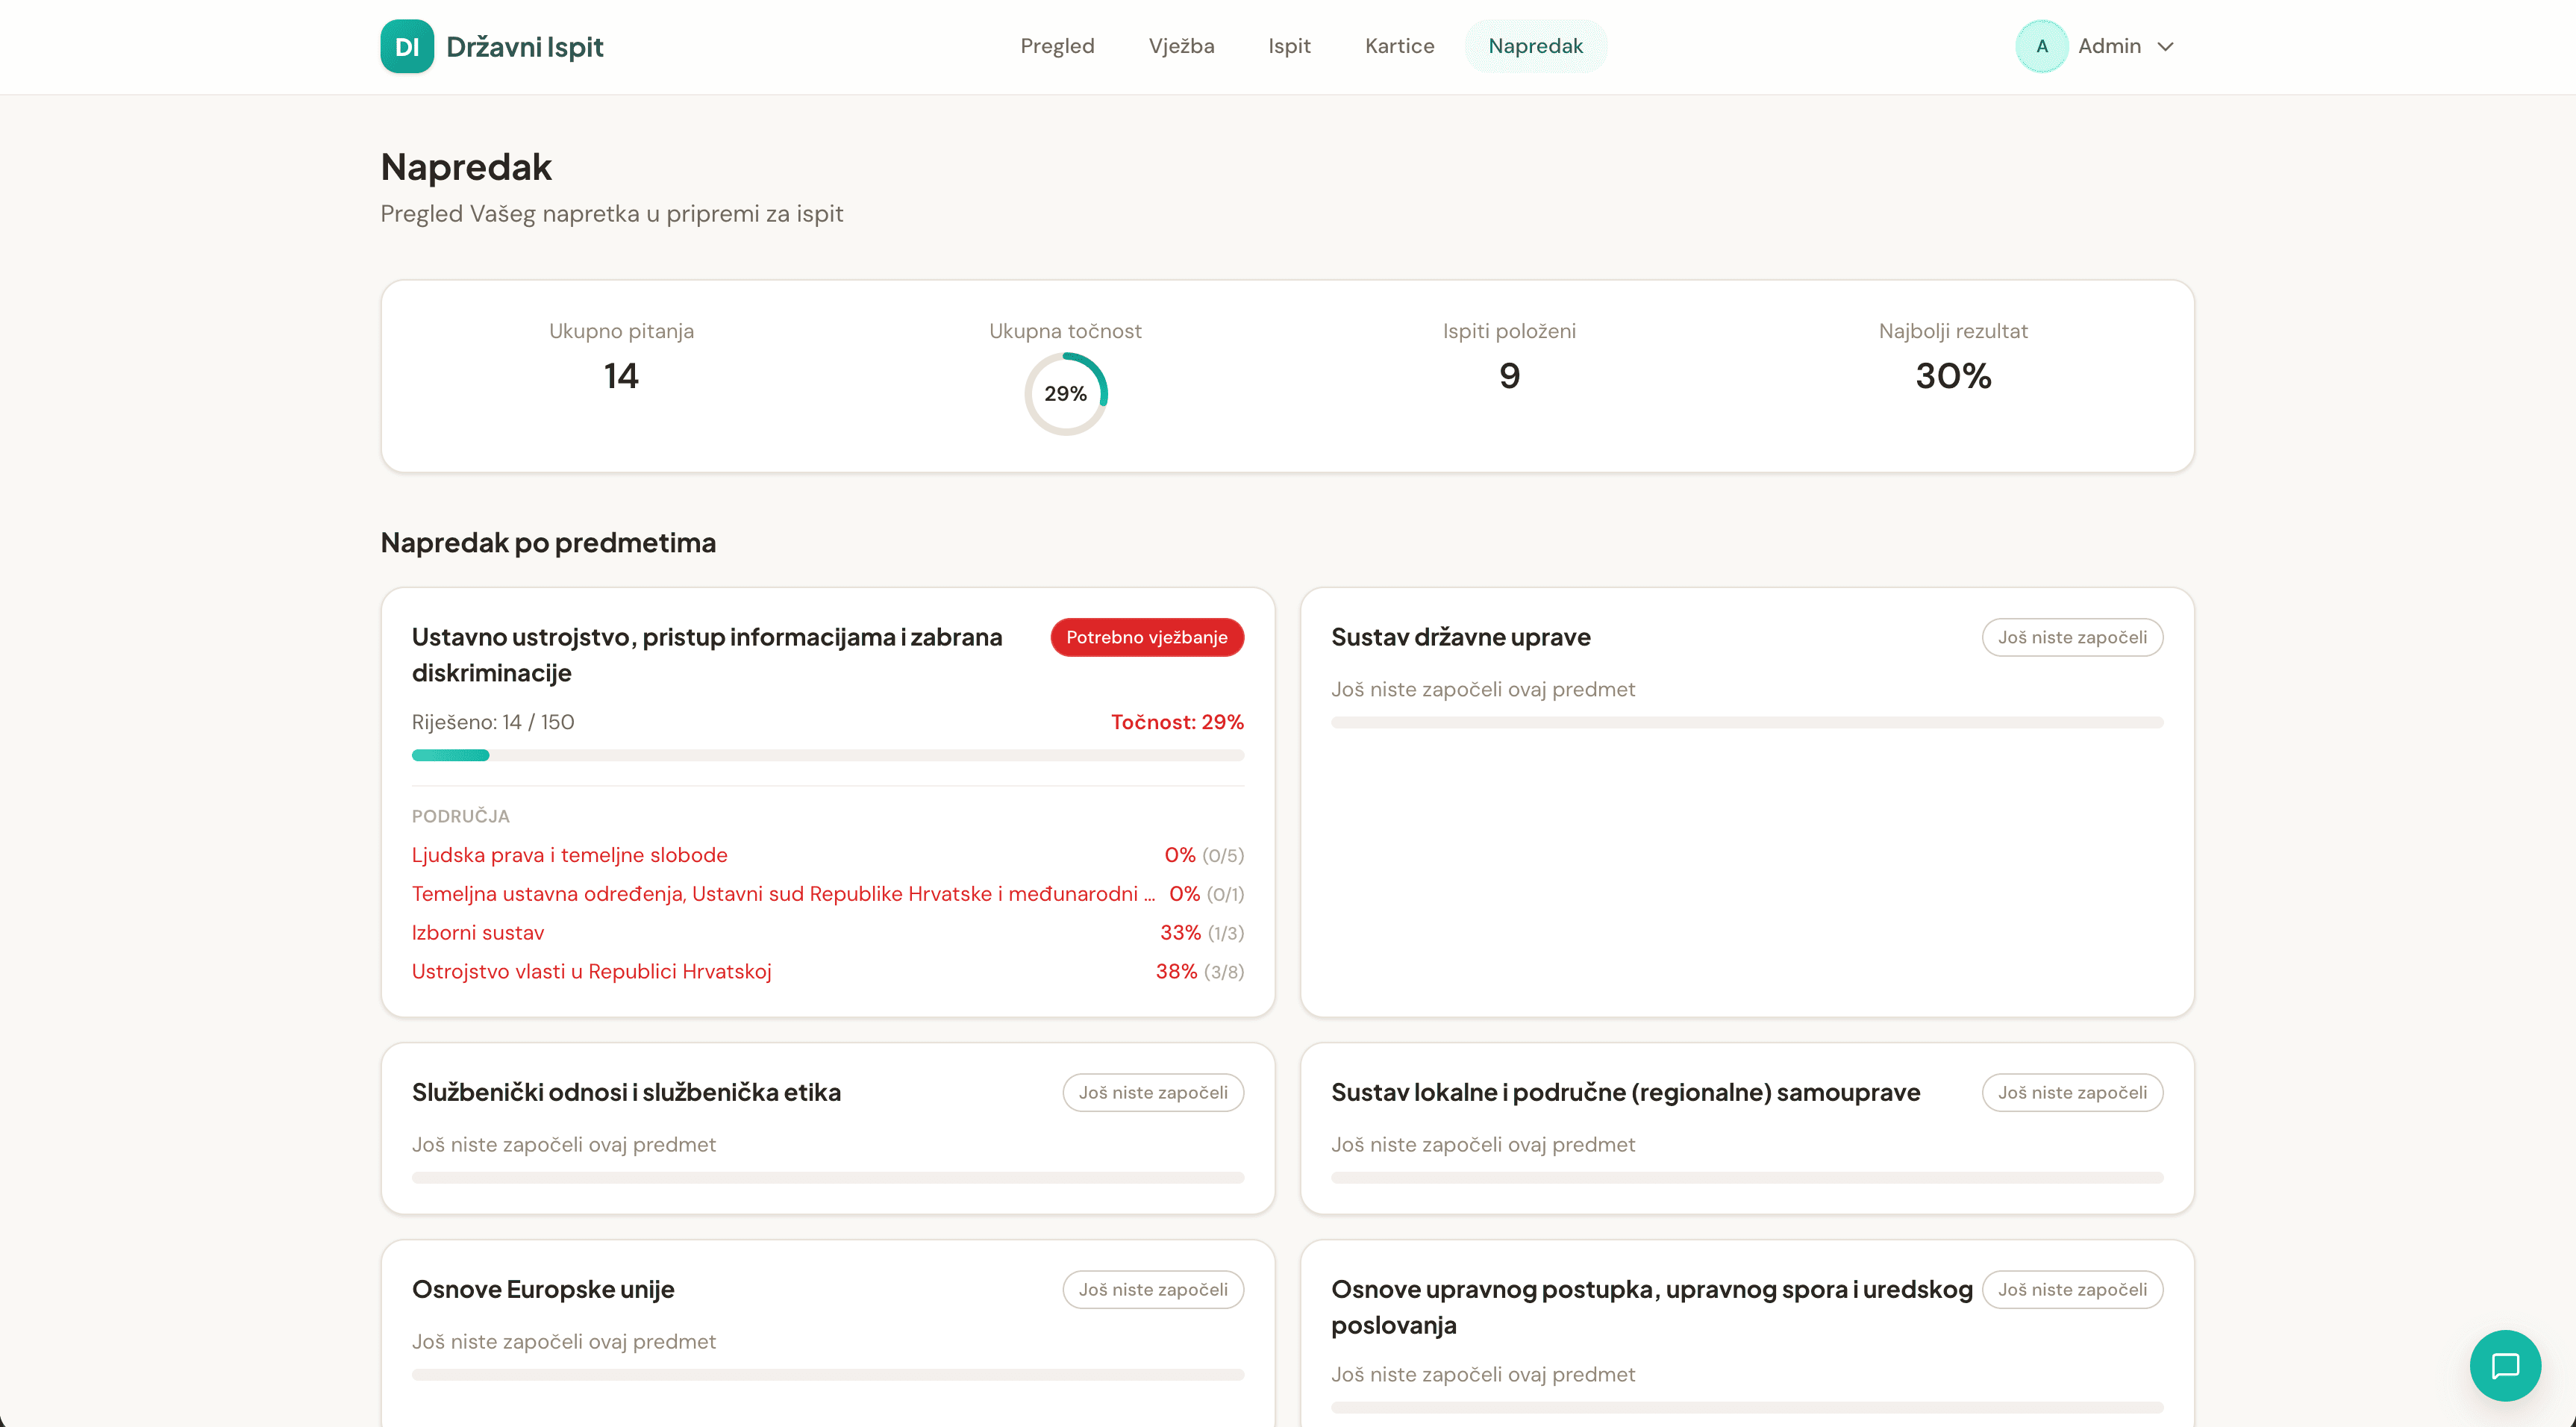Click the Temeljna ustavna određenja area row
The width and height of the screenshot is (2576, 1427).
pyautogui.click(x=775, y=893)
